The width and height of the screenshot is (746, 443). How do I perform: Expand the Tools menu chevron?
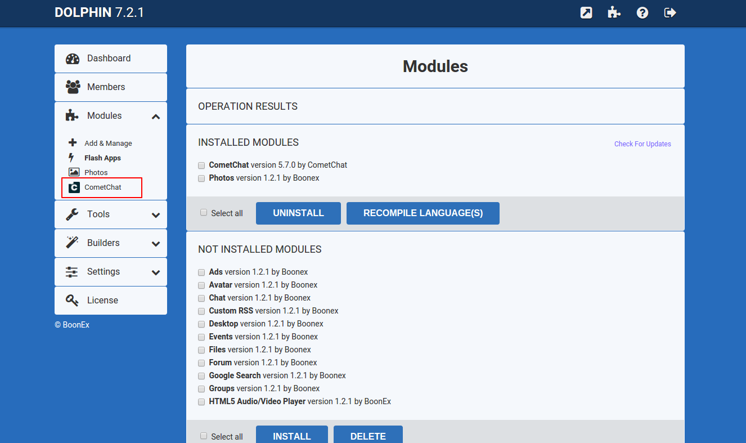pos(156,215)
